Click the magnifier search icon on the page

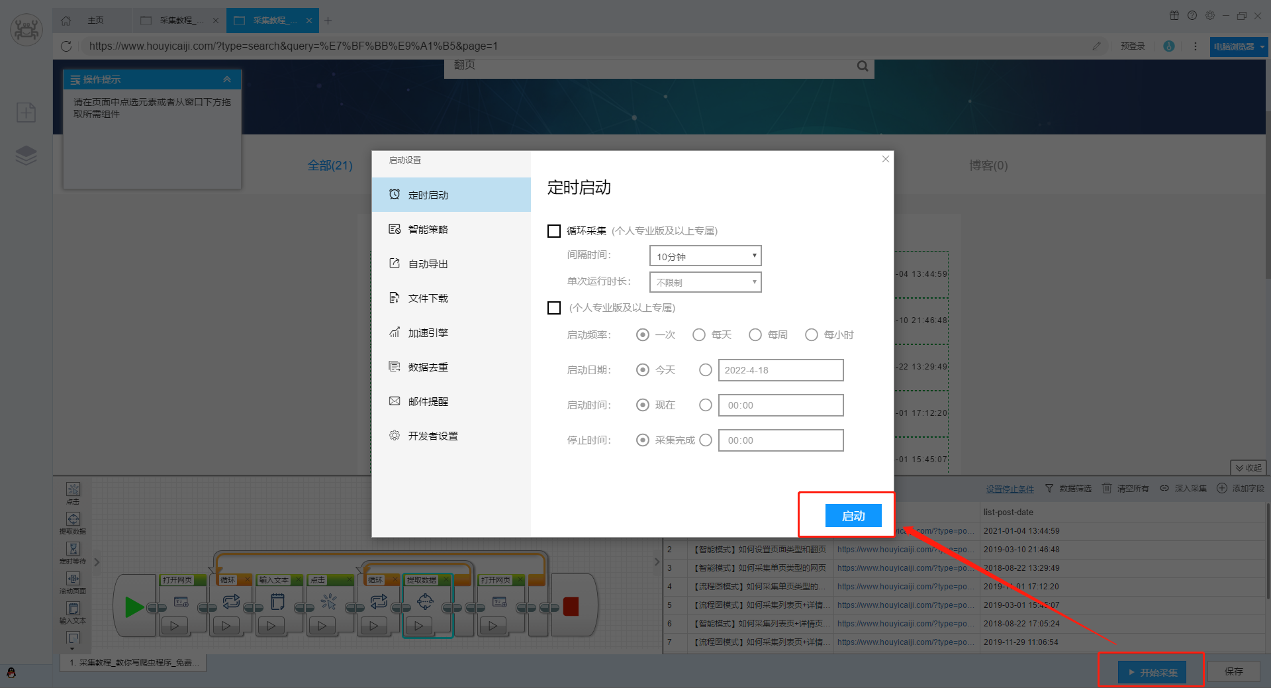pyautogui.click(x=863, y=66)
